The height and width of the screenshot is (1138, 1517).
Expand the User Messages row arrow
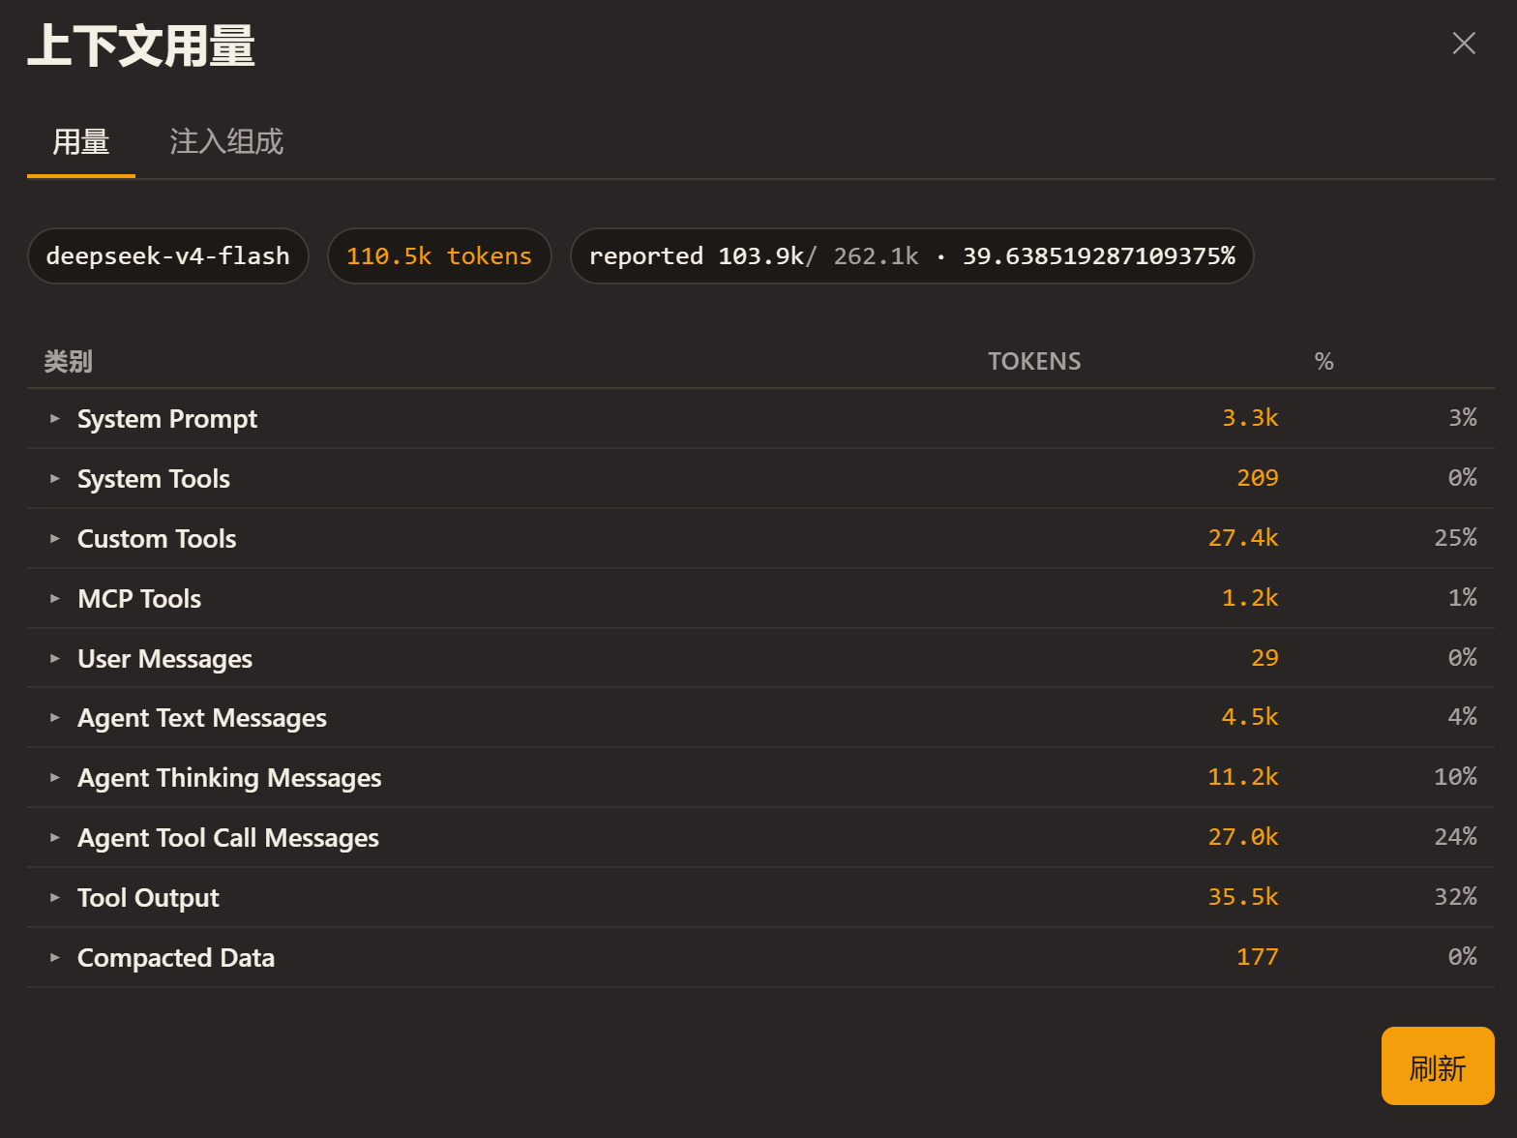click(x=55, y=659)
